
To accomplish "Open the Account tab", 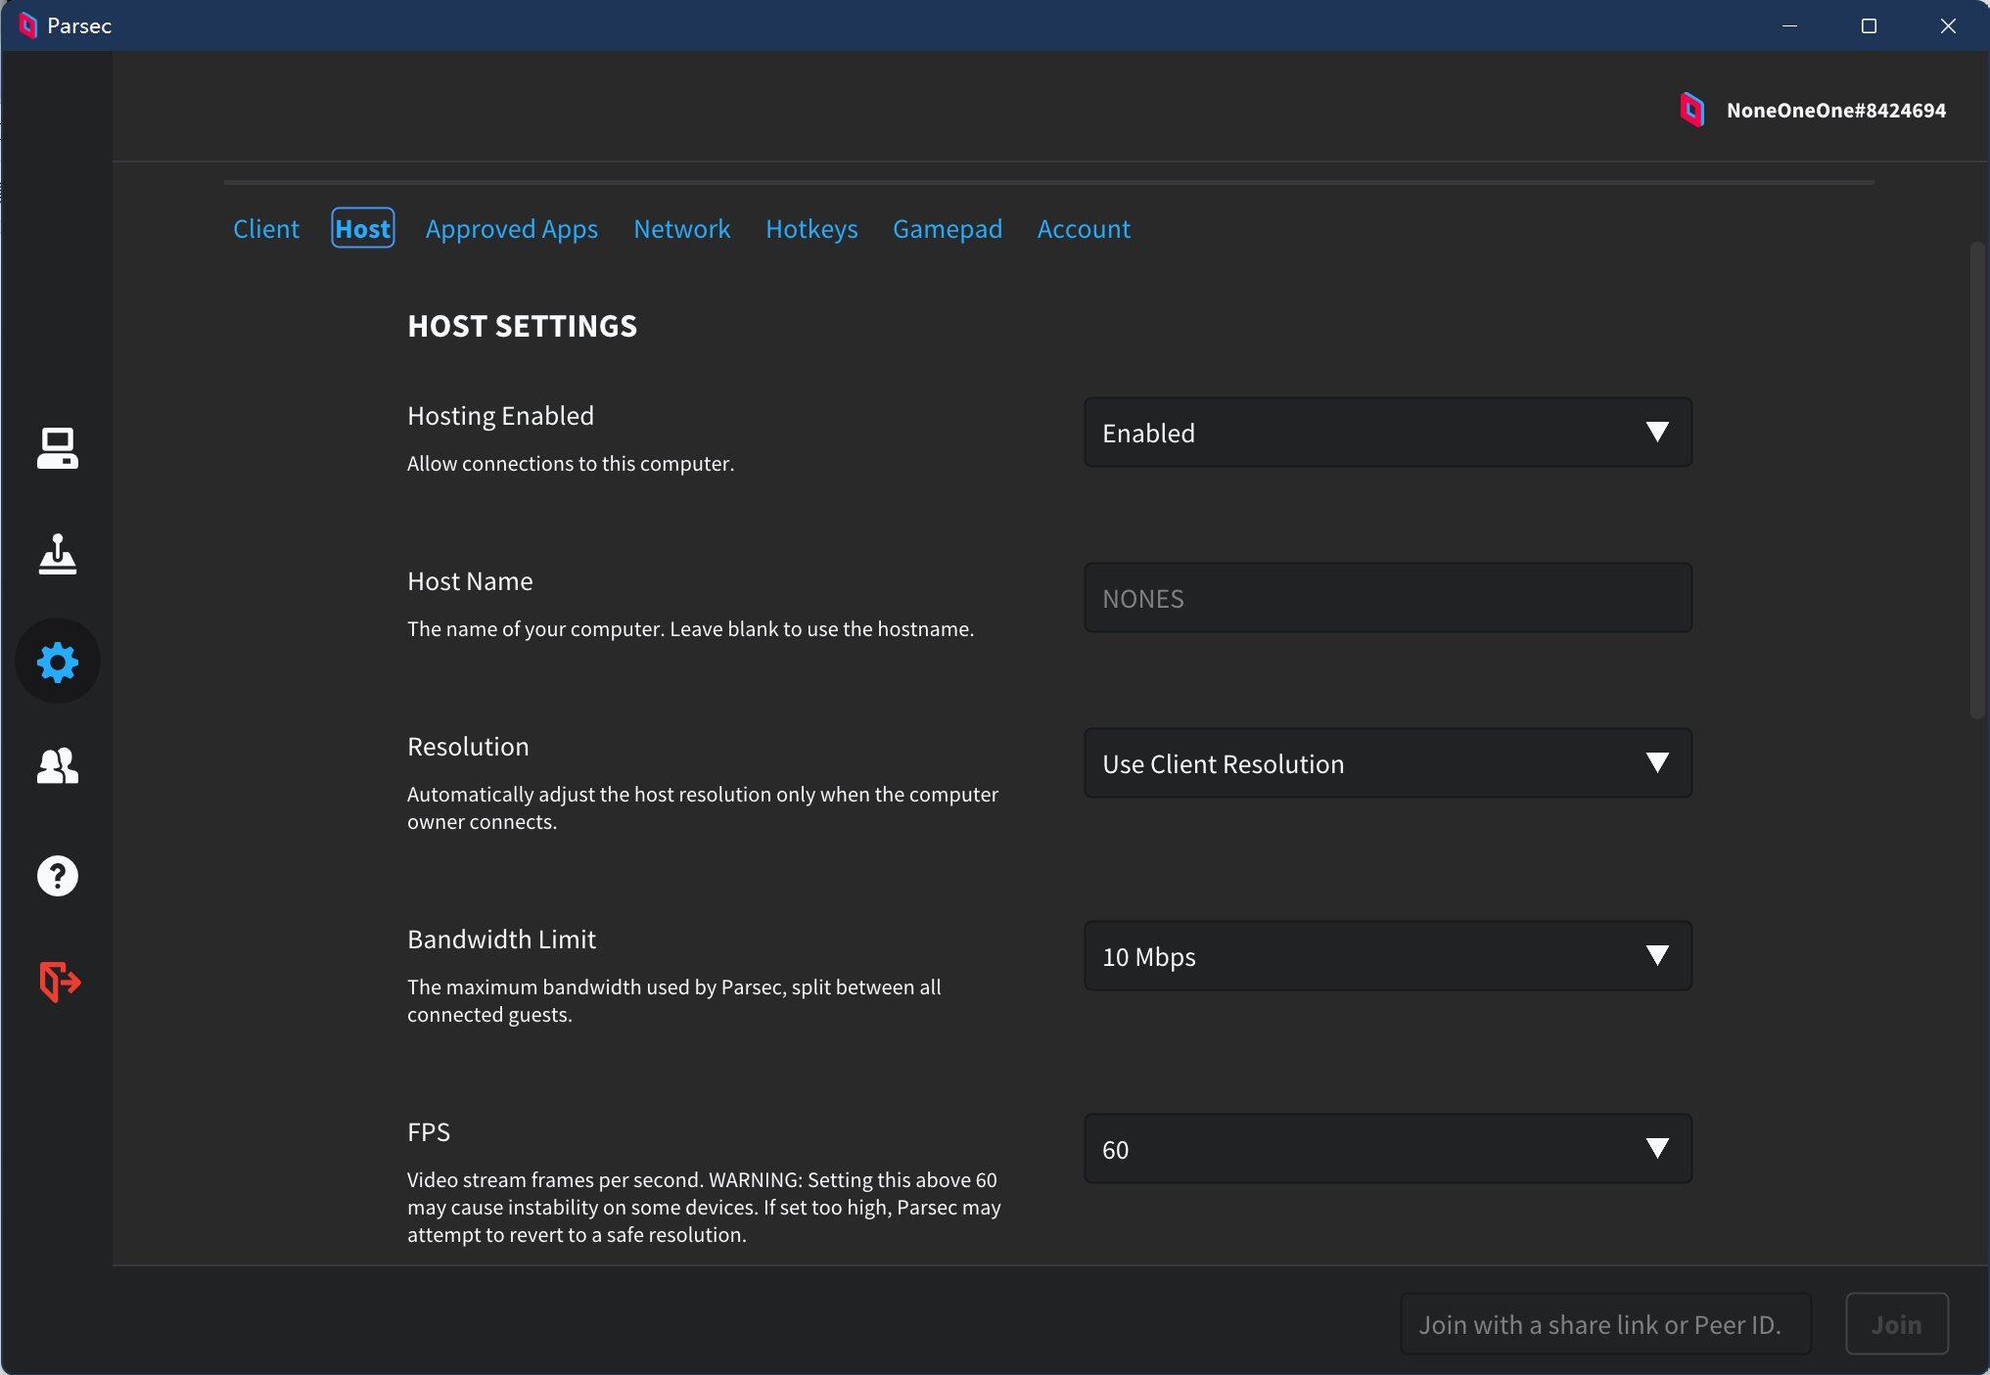I will click(x=1084, y=229).
